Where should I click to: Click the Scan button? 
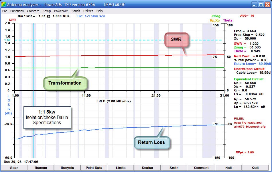pyautogui.click(x=14, y=168)
